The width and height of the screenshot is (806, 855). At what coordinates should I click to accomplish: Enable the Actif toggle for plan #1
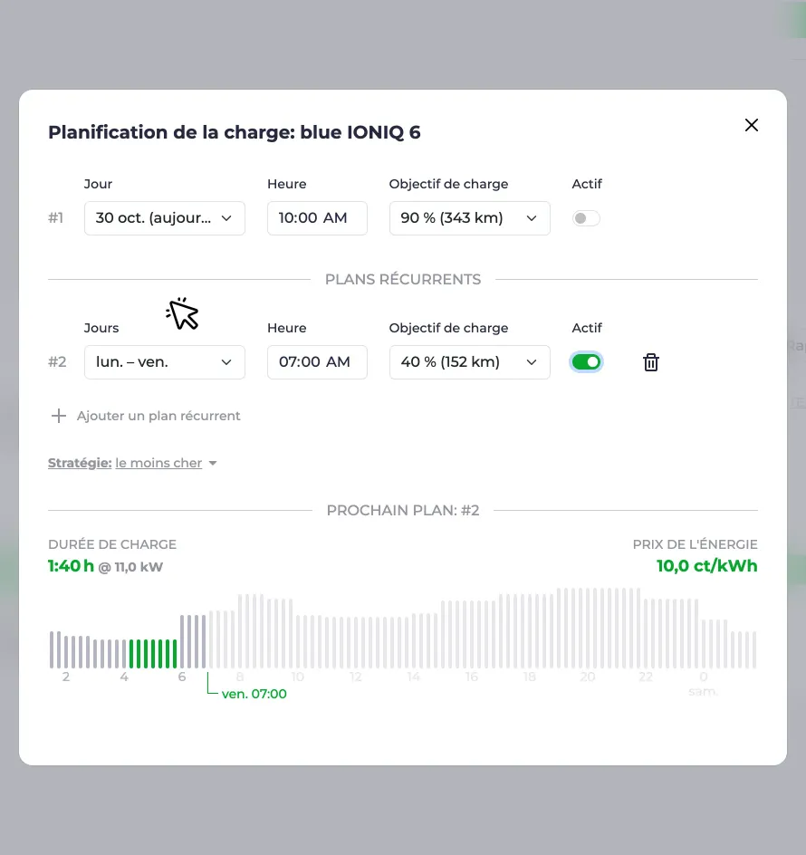(x=586, y=218)
